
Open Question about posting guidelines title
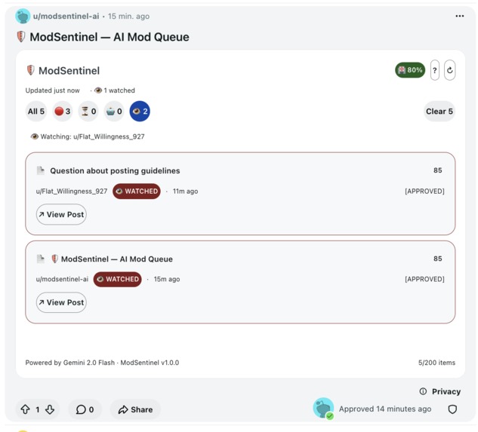[115, 171]
